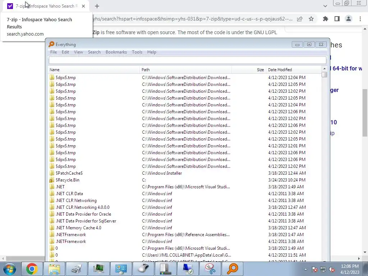Sort results by the Name column header
This screenshot has width=368, height=276.
click(x=94, y=70)
